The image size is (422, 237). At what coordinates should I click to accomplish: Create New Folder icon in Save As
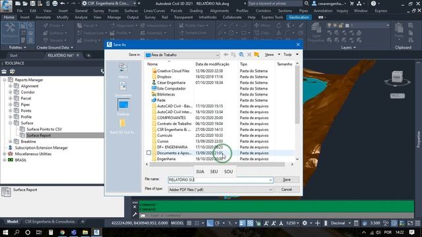[256, 55]
